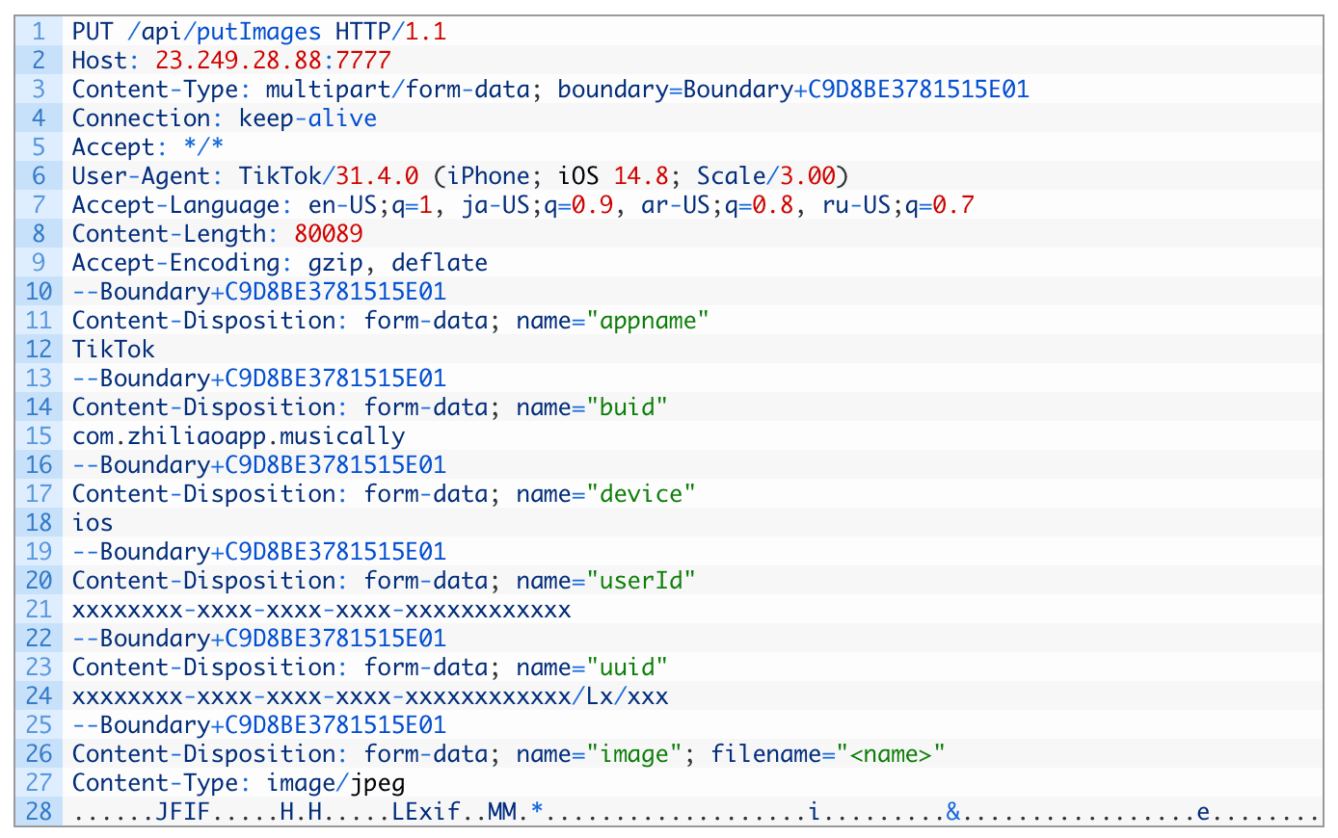This screenshot has height=838, width=1338.
Task: Click the filename="<name>" line
Action: coord(509,754)
